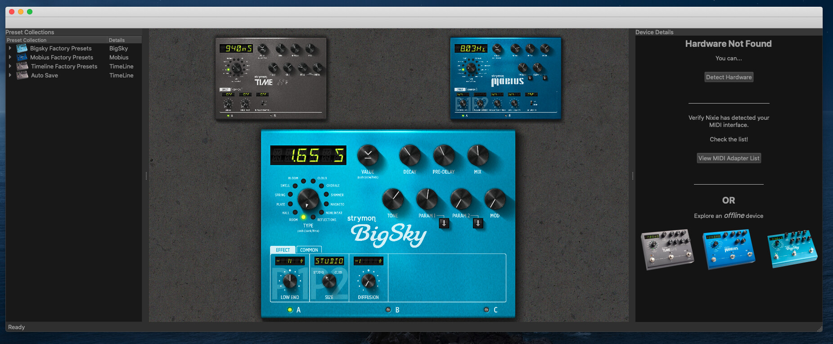Click the TONE knob
Image resolution: width=833 pixels, height=344 pixels.
393,199
